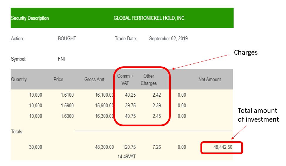Select the 'BOUGHT' action value
Image resolution: width=286 pixels, height=166 pixels.
click(67, 38)
